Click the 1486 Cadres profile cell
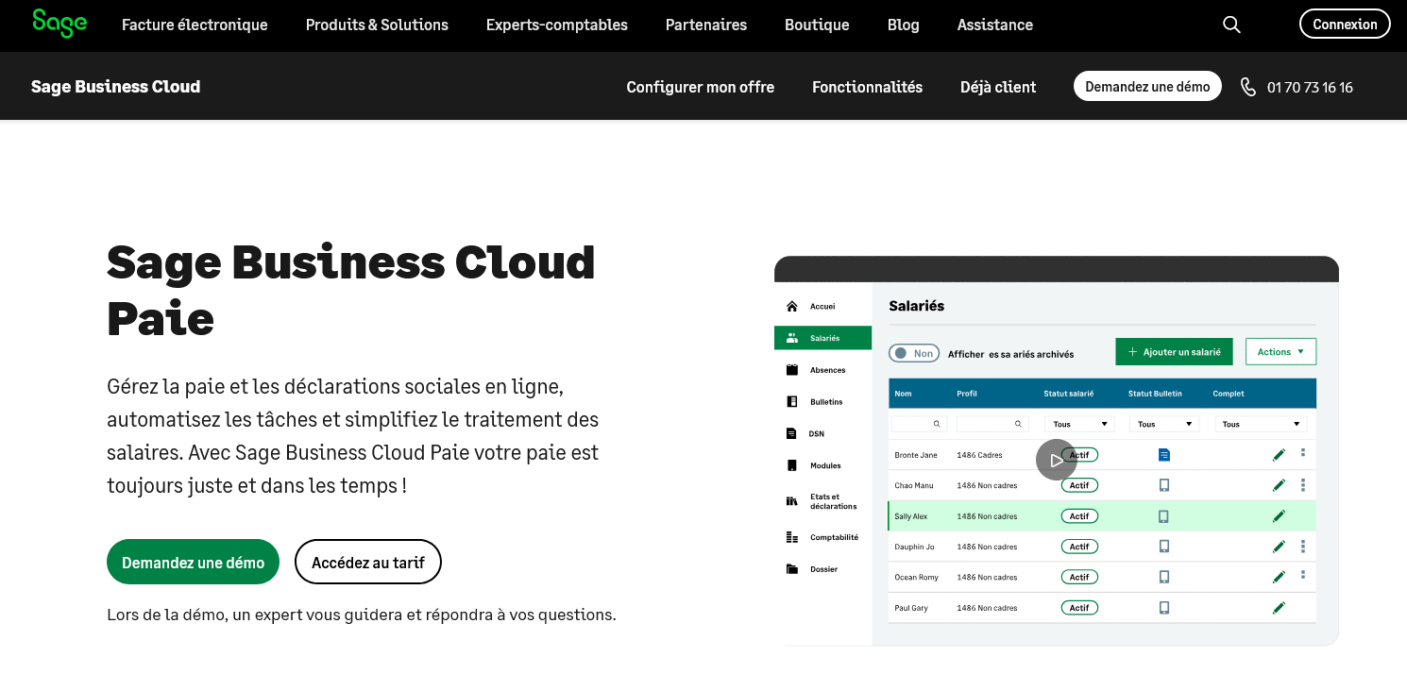The image size is (1407, 674). click(x=979, y=455)
